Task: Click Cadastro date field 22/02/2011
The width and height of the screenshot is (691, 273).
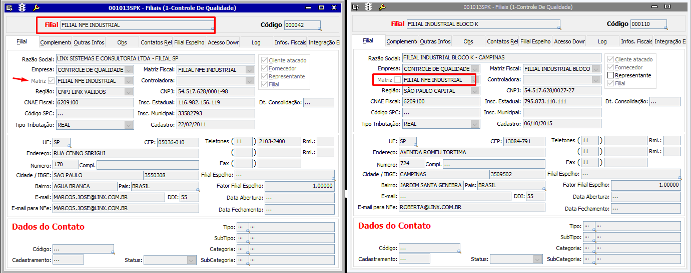Action: pyautogui.click(x=216, y=125)
